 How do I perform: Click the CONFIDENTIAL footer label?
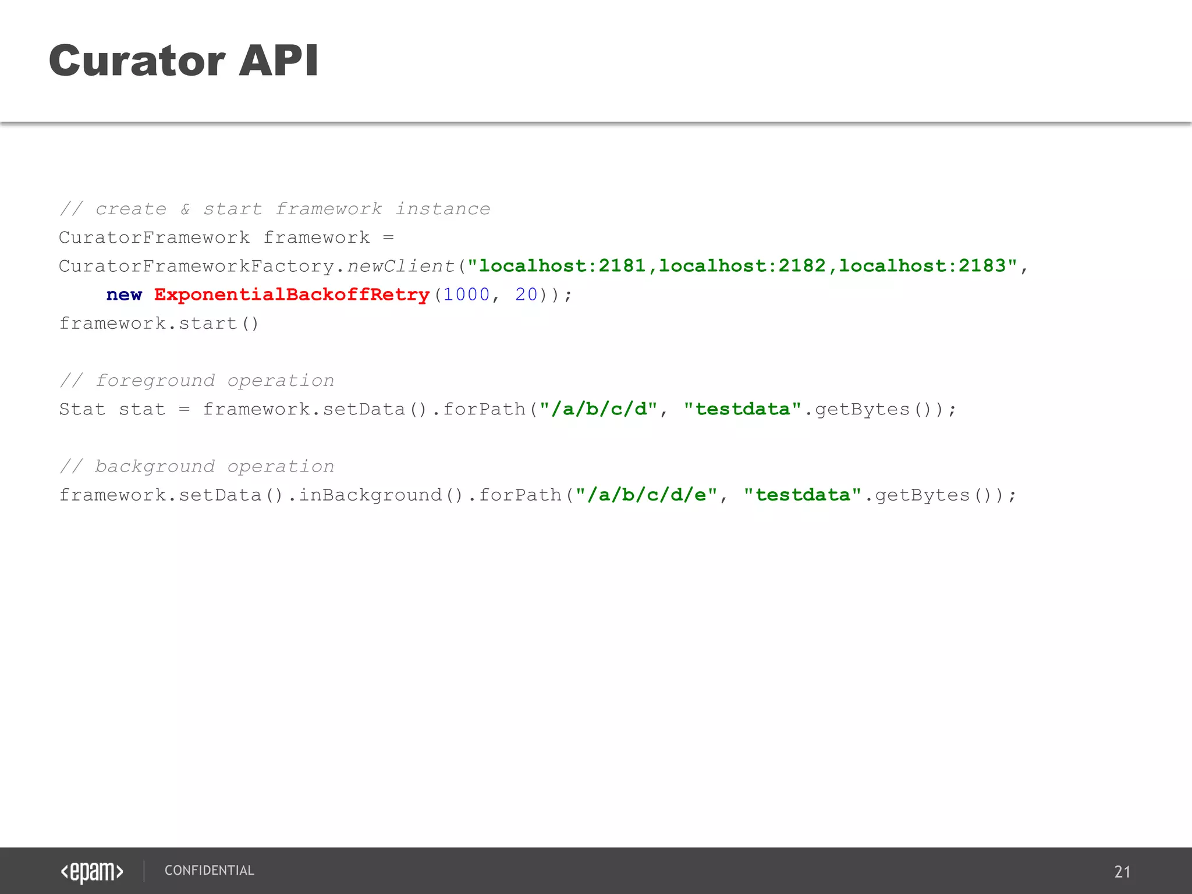210,870
